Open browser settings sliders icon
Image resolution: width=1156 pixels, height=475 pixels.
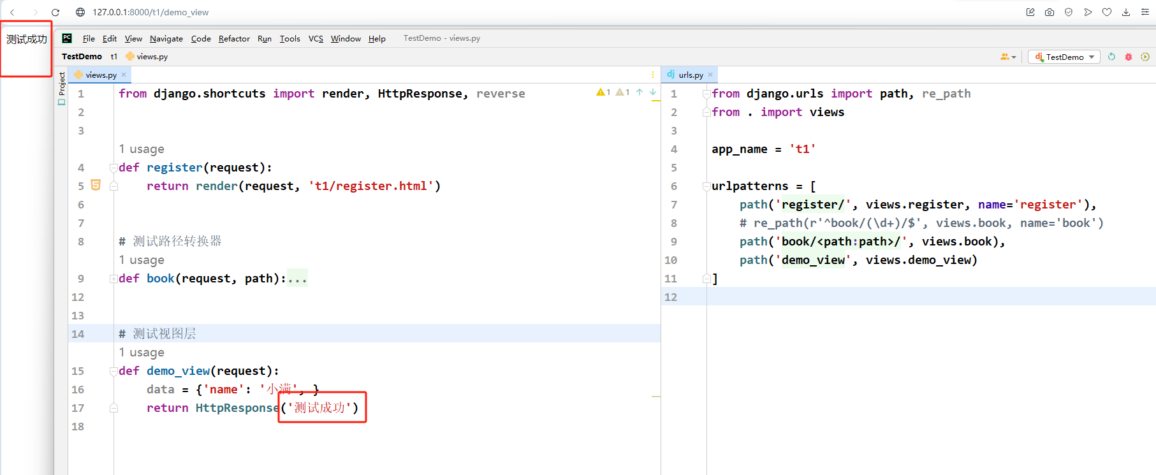tap(1145, 12)
